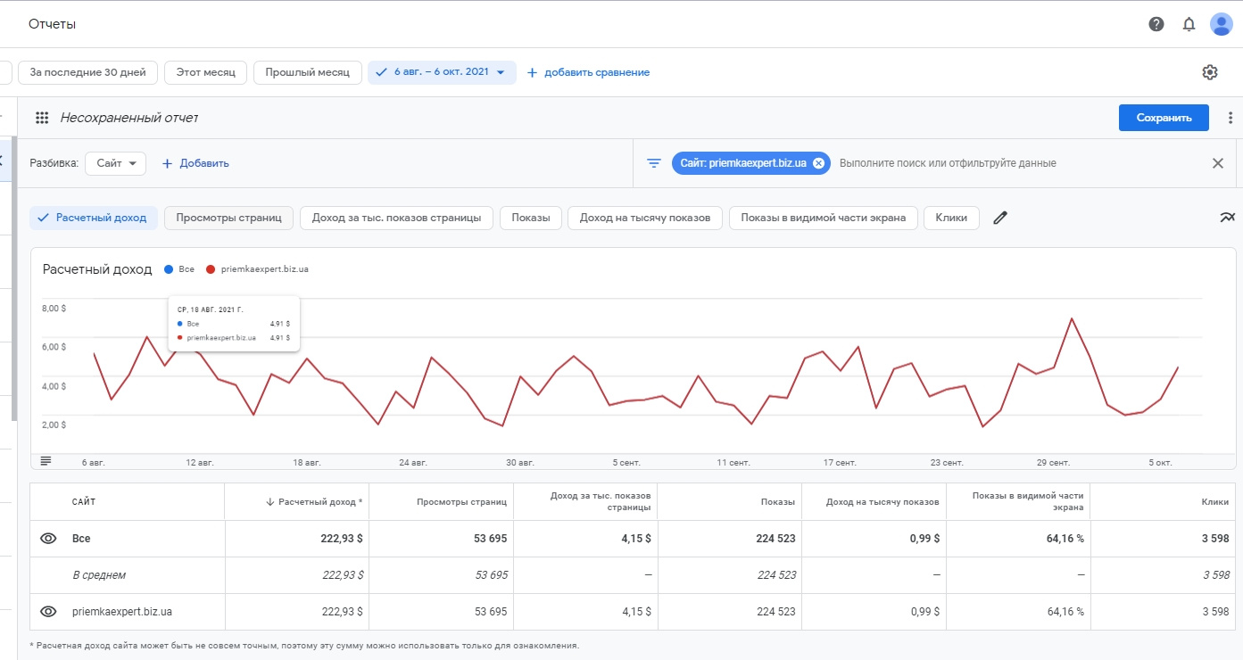
Task: Remove the priemkaexpert.biz.ua site filter chip
Action: click(x=818, y=163)
